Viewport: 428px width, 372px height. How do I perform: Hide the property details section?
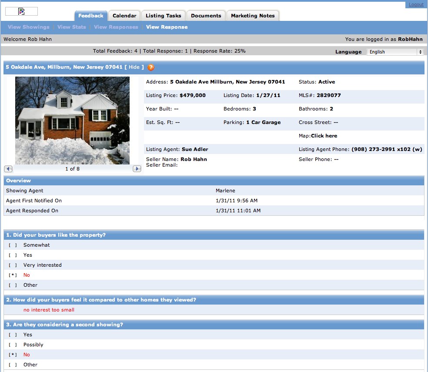pyautogui.click(x=134, y=67)
